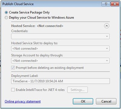Viewport: 121px width, 109px height.
Task: Confirm with the OK button
Action: 83,101
